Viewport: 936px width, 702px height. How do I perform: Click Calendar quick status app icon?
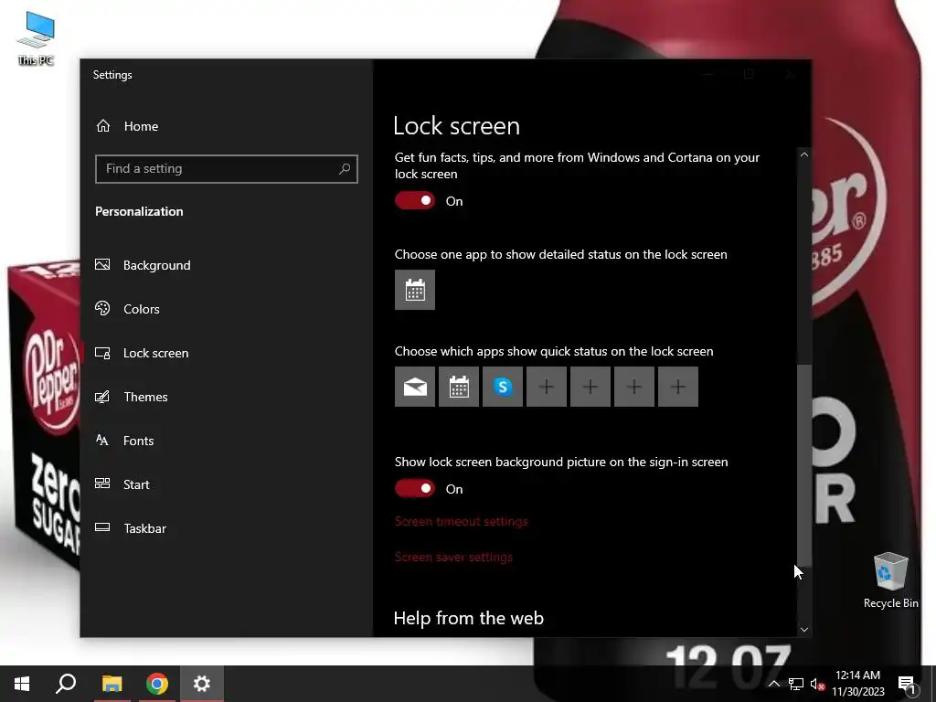459,387
